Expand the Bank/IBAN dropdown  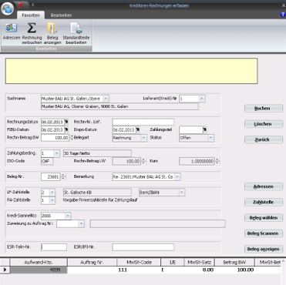tap(182, 193)
